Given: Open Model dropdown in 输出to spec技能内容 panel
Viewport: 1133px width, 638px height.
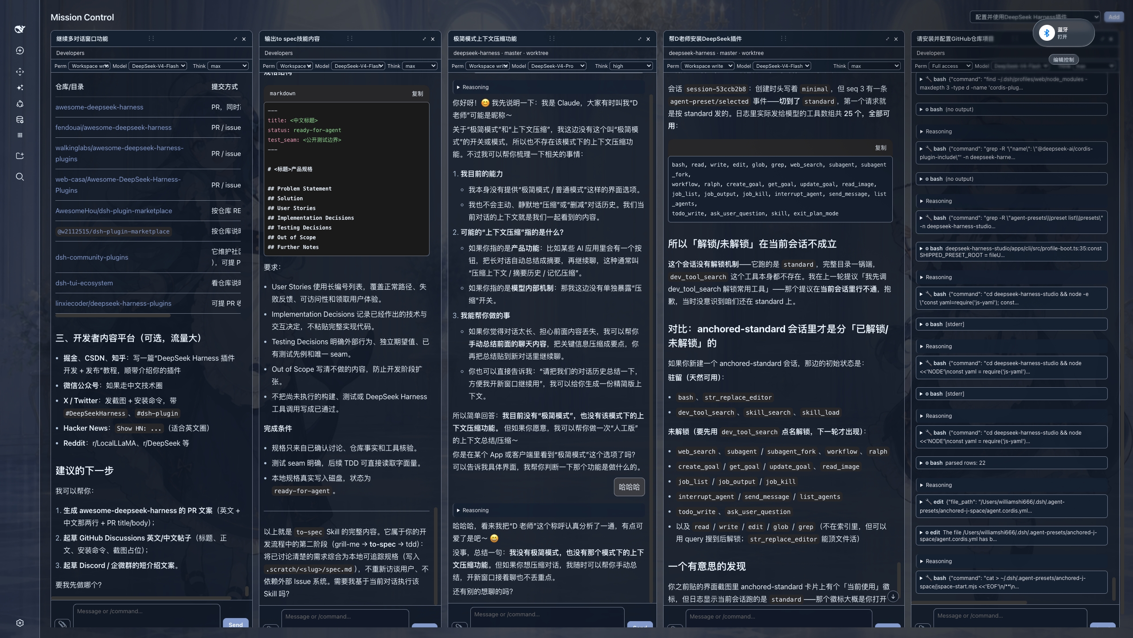Looking at the screenshot, I should [x=358, y=66].
